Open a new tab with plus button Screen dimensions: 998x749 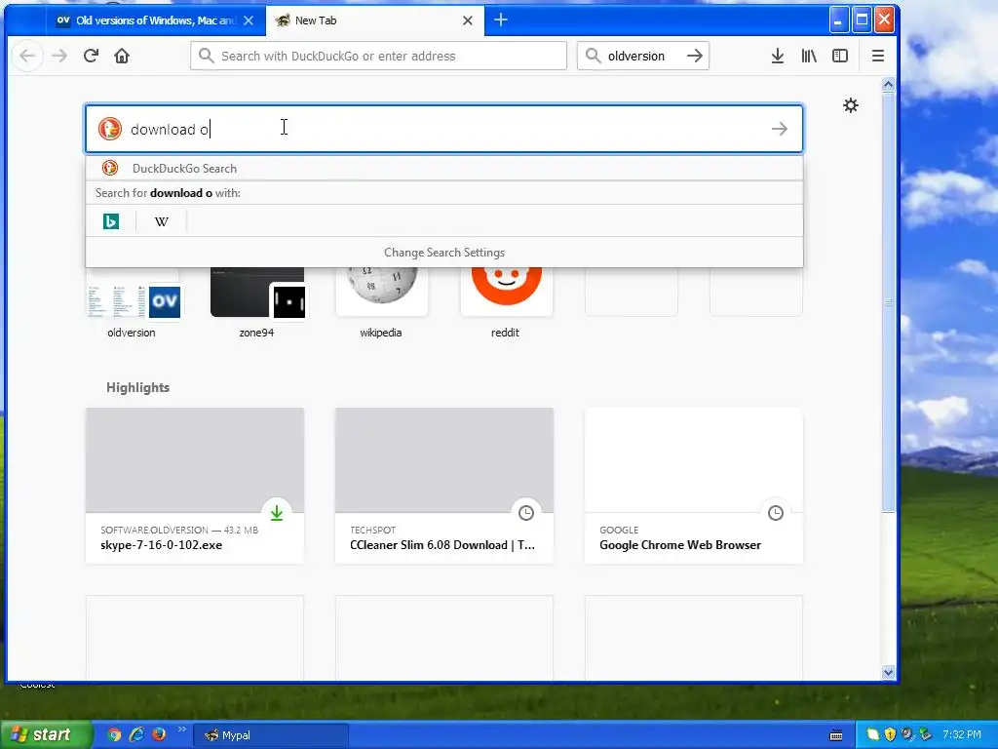pos(501,20)
